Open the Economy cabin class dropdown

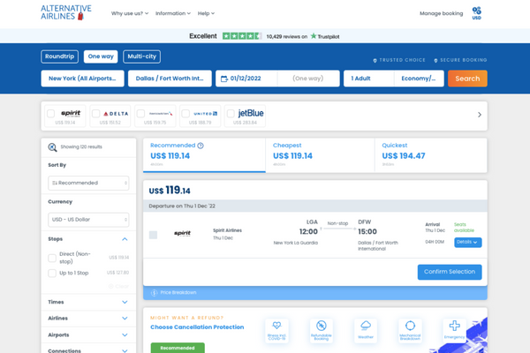(x=419, y=79)
